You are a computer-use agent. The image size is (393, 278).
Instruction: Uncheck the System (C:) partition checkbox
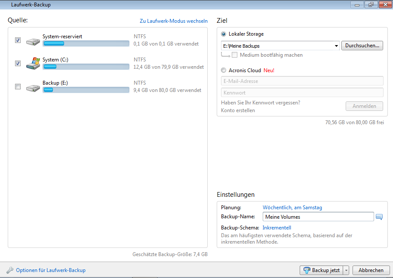tap(18, 64)
